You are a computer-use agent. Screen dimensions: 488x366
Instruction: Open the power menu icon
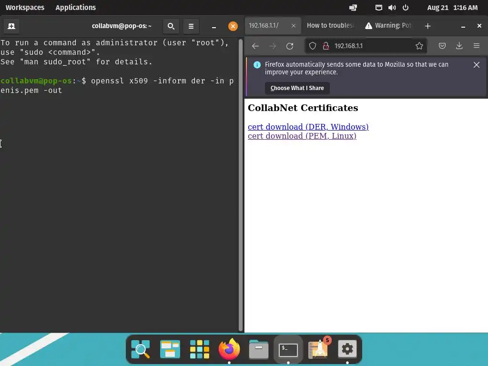click(406, 8)
